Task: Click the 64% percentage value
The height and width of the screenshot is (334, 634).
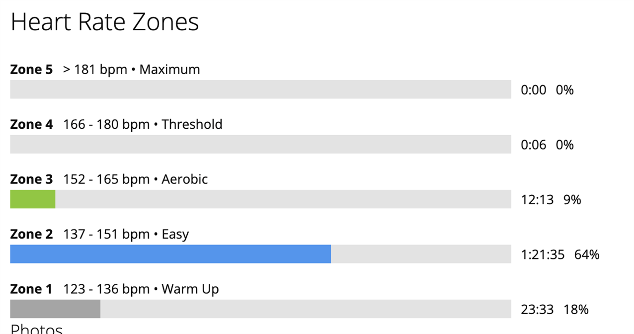Action: pos(587,255)
